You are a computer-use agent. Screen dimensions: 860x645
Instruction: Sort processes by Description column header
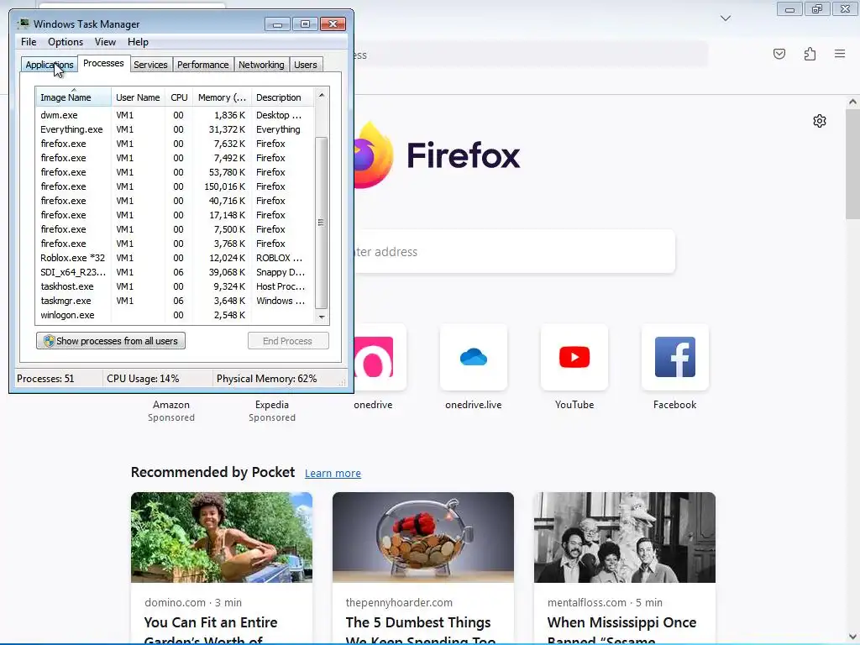pyautogui.click(x=282, y=97)
